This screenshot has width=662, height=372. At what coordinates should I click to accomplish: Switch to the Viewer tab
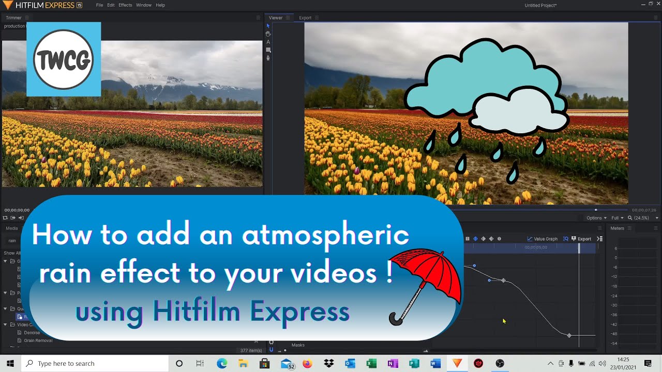pos(276,18)
